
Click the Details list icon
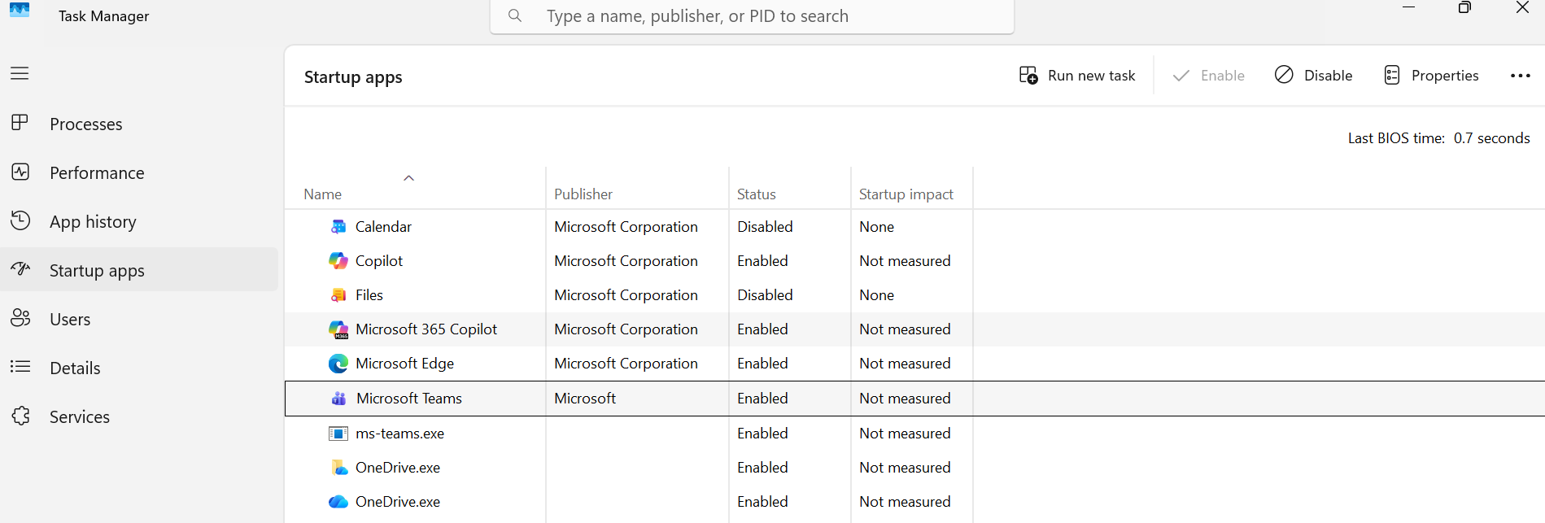coord(20,367)
